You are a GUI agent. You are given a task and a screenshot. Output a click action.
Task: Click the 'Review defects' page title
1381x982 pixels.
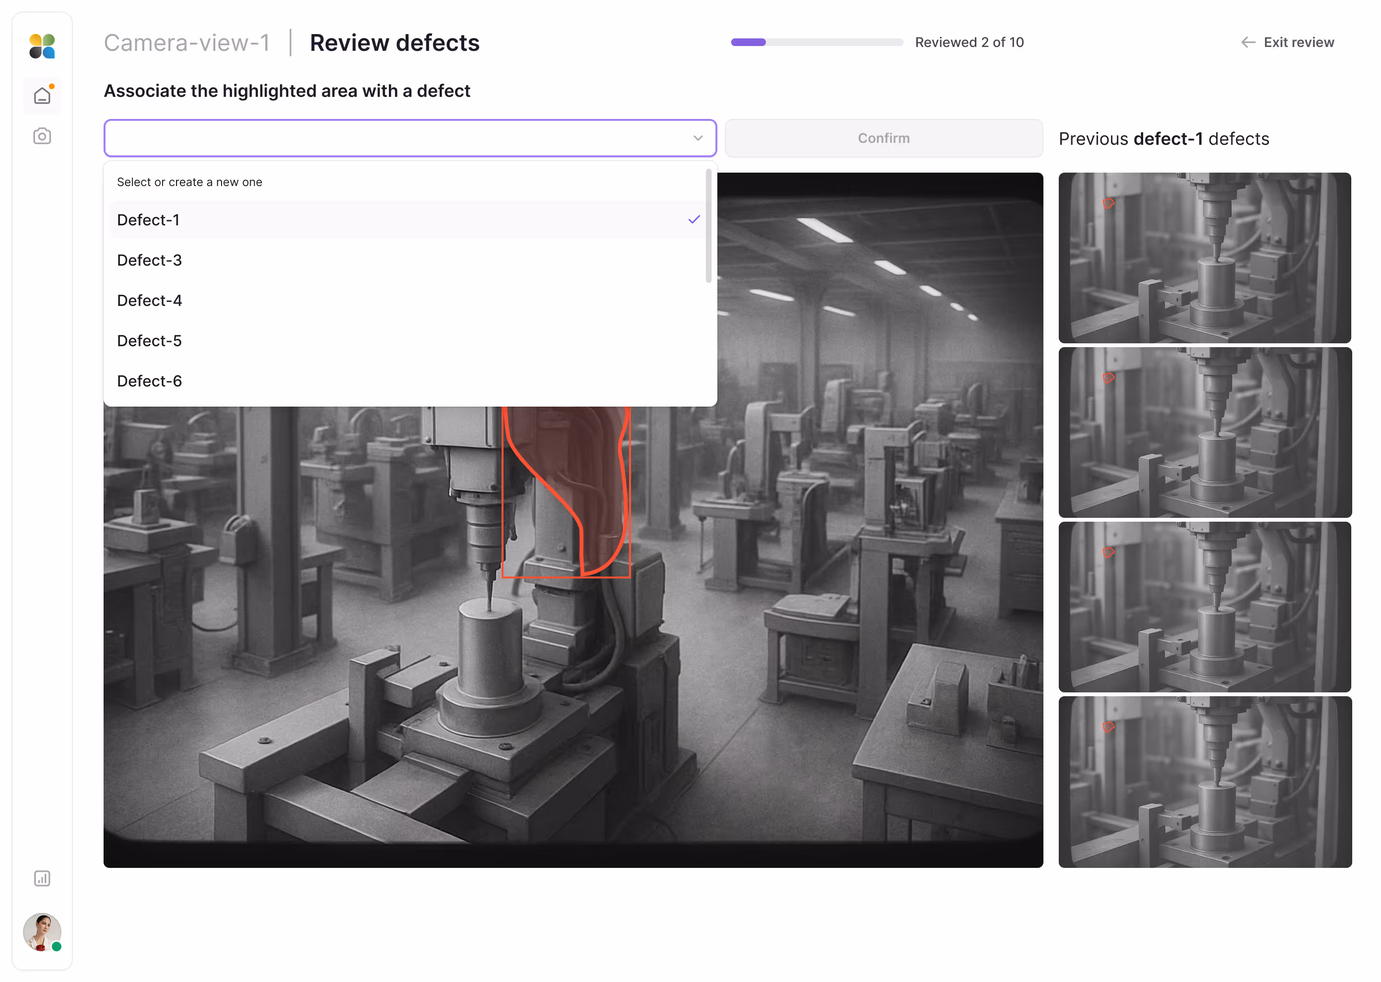394,43
